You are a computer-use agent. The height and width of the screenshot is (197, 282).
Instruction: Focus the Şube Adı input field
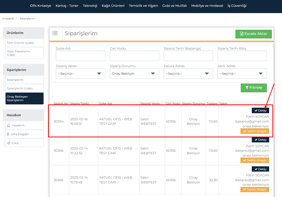coord(80,56)
